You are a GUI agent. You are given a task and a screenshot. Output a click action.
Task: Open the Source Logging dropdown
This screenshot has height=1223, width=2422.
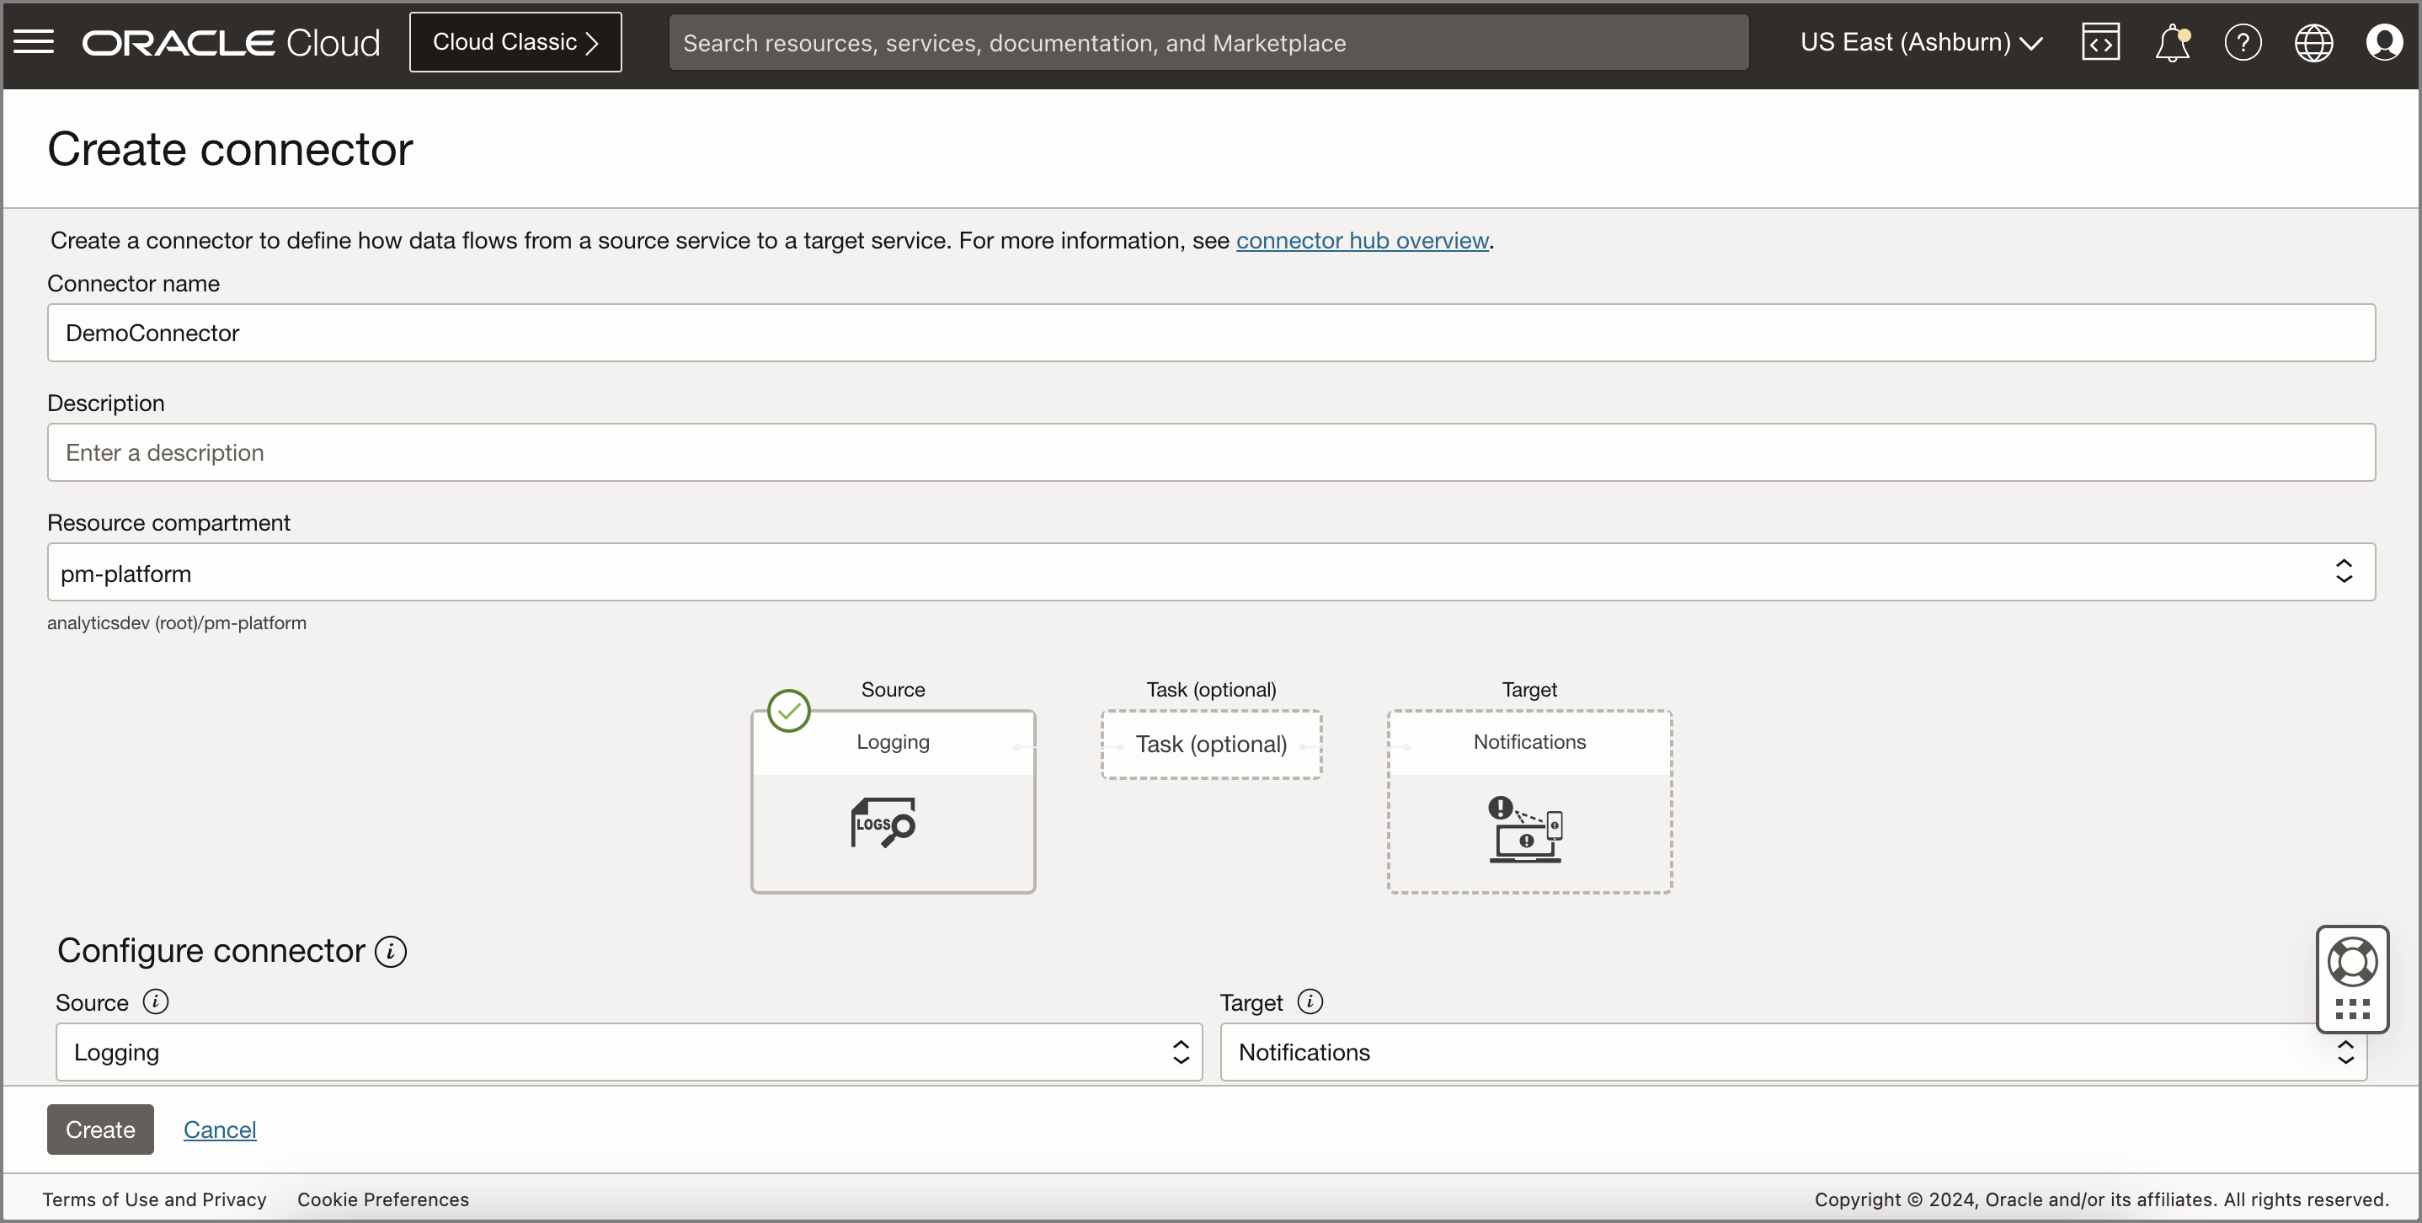click(x=628, y=1052)
